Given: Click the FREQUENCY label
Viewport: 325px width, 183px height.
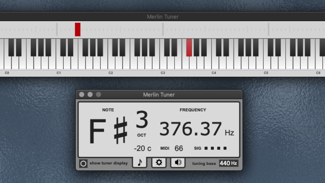Looking at the screenshot, I should [194, 110].
